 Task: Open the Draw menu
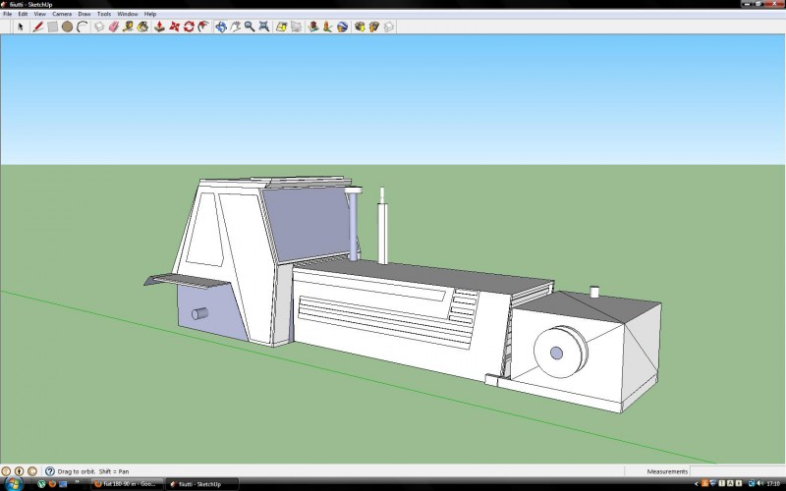coord(84,14)
